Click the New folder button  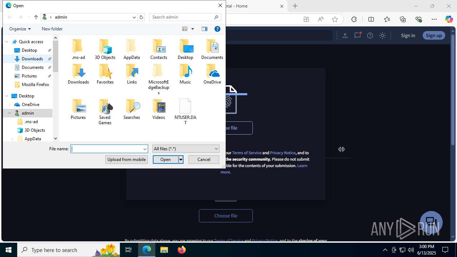click(x=52, y=29)
